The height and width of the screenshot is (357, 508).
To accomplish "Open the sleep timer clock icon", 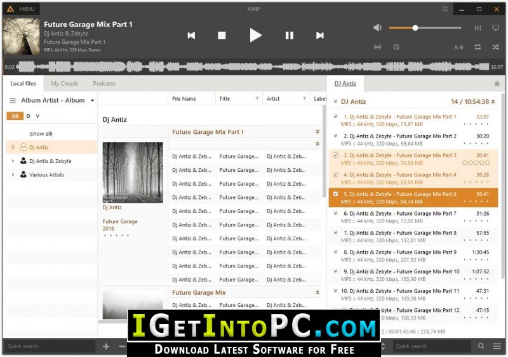I will [x=396, y=48].
